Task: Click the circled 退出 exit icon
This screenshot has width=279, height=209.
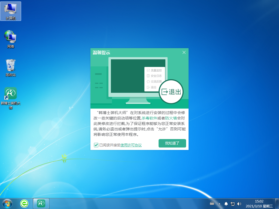Action: click(x=171, y=92)
